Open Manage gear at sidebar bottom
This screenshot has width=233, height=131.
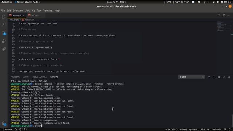(4, 123)
